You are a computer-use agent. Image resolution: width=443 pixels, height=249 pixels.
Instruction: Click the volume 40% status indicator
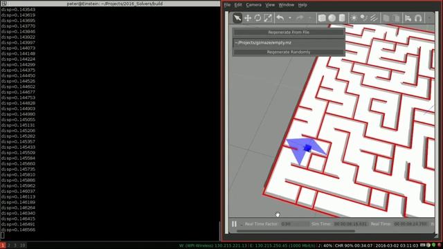(x=325, y=246)
